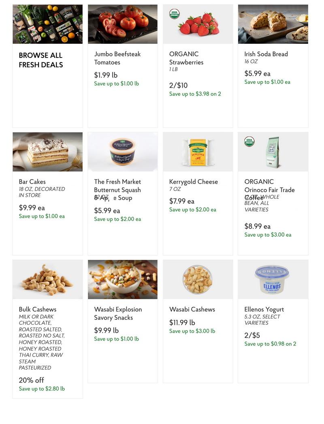Click the USDA Organic badge on Orinoco coffee
The height and width of the screenshot is (424, 324).
[249, 141]
